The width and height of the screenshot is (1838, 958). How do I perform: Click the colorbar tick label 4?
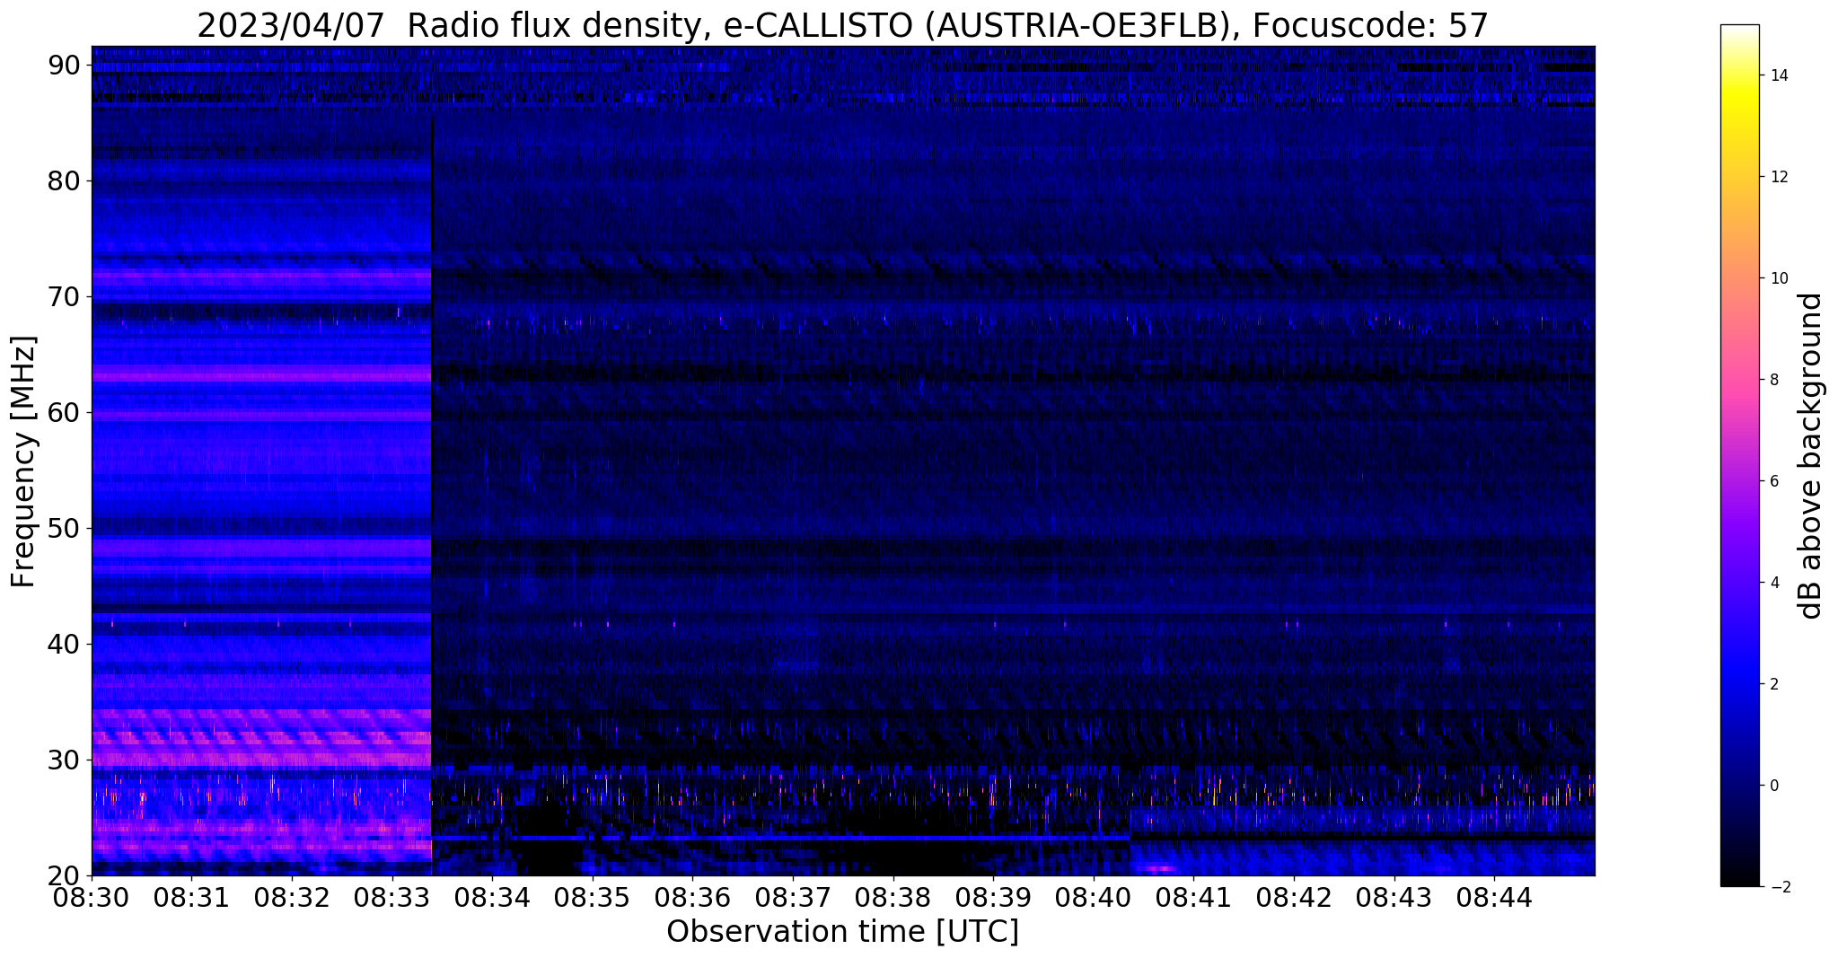pyautogui.click(x=1773, y=583)
